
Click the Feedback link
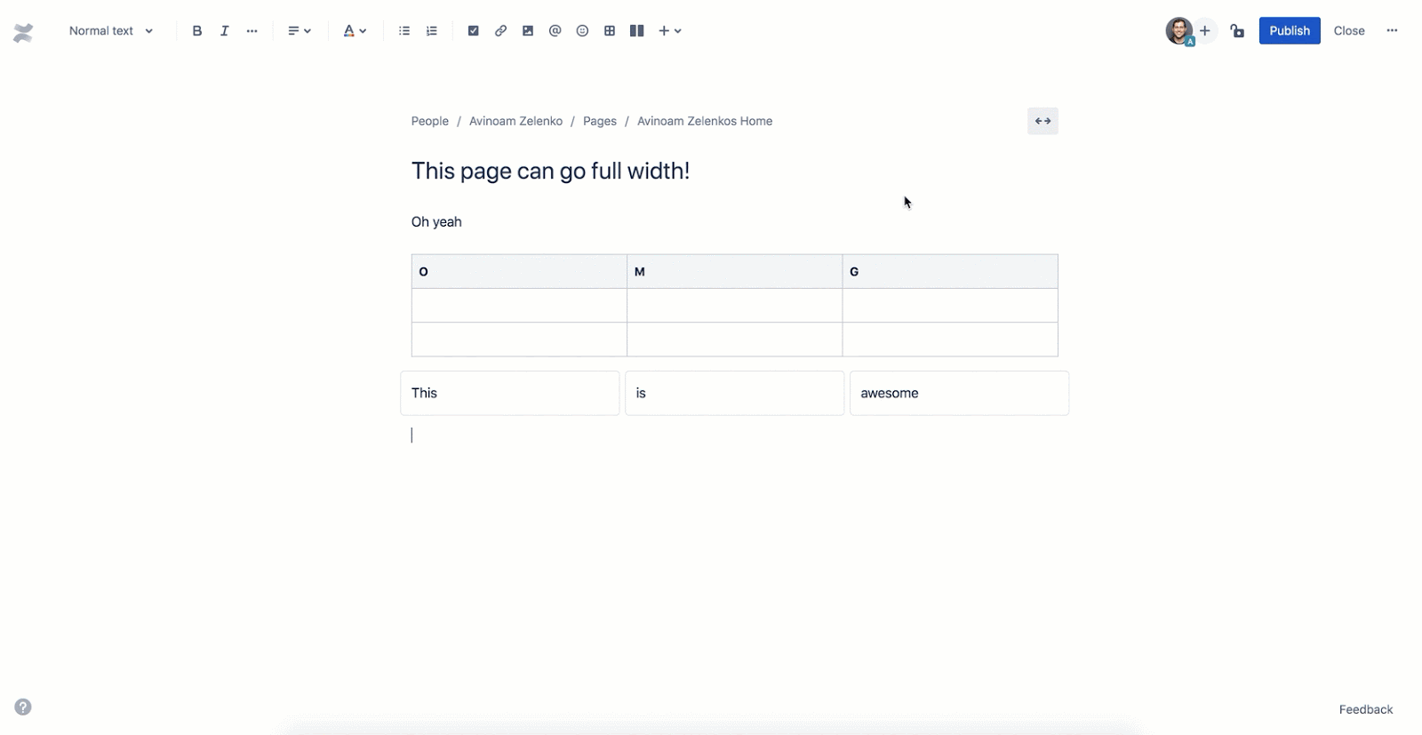[x=1366, y=709]
